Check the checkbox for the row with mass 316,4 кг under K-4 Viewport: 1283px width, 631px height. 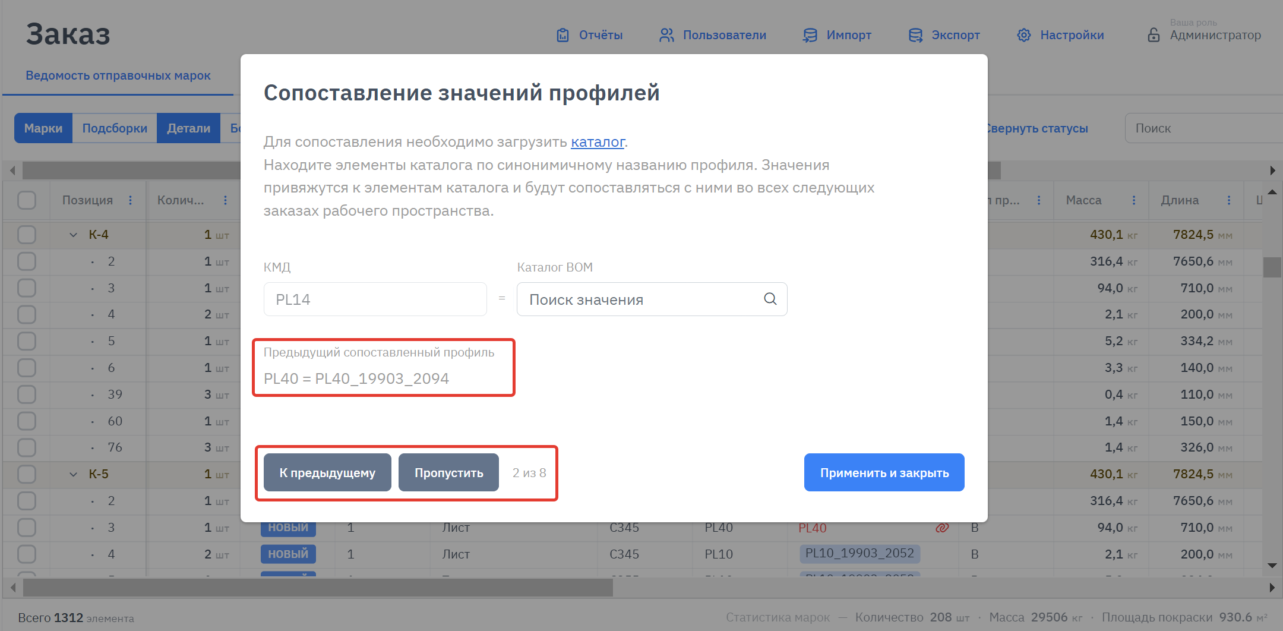pos(27,261)
